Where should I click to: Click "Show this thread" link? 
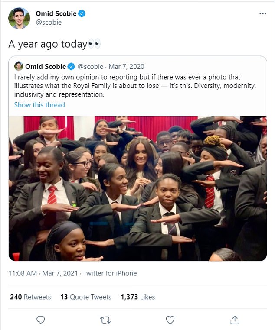pos(39,105)
